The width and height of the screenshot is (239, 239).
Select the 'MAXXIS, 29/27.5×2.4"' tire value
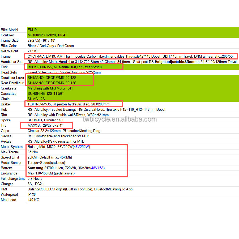[x=45, y=125]
